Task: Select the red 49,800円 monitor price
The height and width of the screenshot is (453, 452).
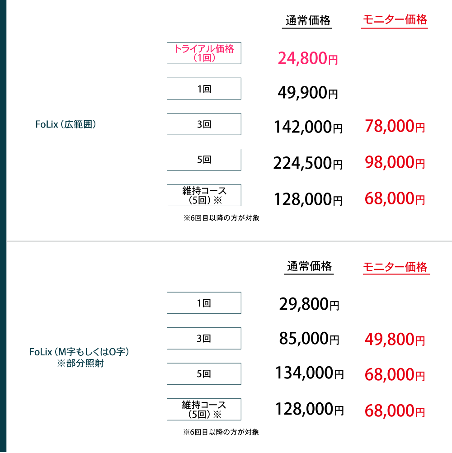Action: pos(395,339)
